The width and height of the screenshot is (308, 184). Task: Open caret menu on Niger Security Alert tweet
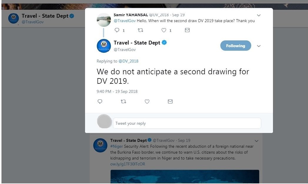256,141
